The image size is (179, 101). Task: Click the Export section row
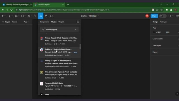click(x=165, y=52)
